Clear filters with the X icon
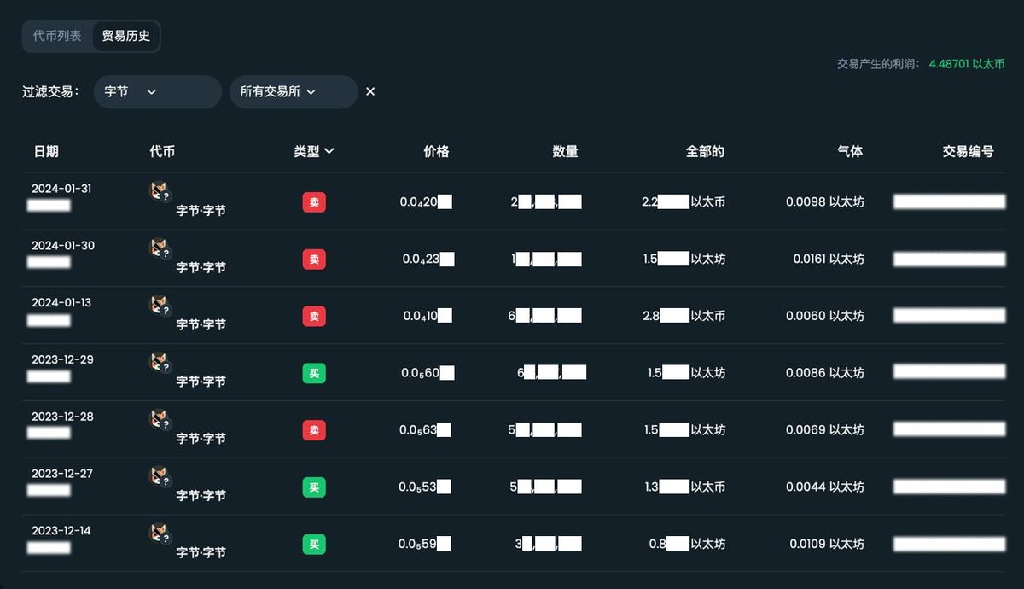The width and height of the screenshot is (1024, 589). pyautogui.click(x=370, y=91)
